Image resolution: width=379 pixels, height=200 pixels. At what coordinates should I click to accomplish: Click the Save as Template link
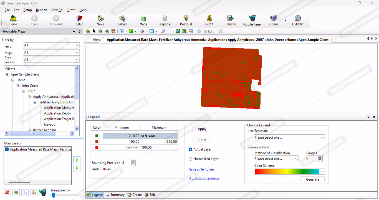pyautogui.click(x=201, y=169)
